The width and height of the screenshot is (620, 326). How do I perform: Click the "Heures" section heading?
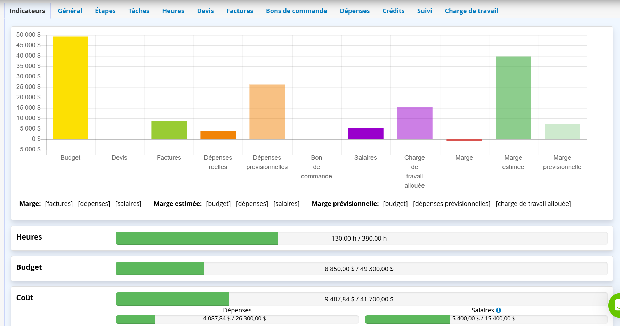click(29, 237)
